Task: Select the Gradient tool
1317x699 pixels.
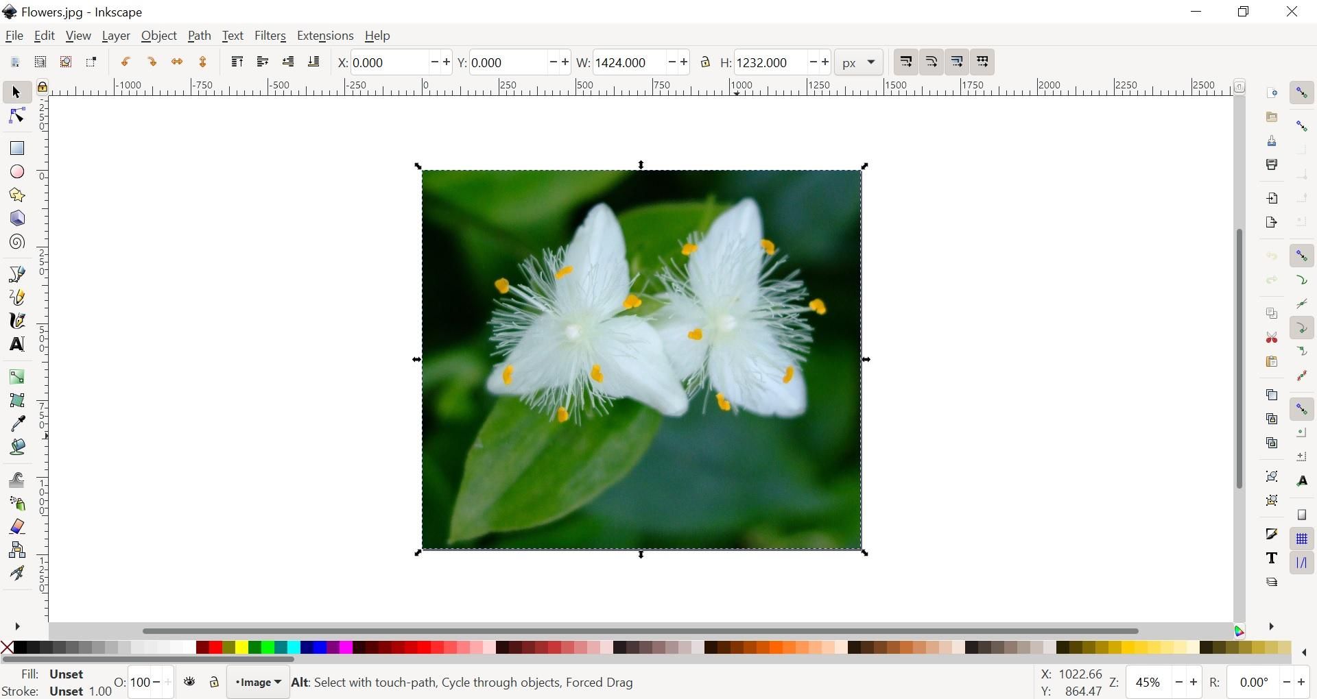Action: [16, 377]
